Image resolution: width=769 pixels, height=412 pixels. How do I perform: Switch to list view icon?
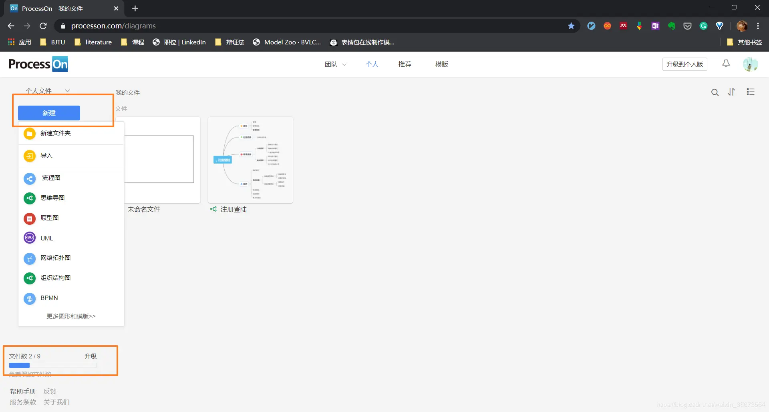click(751, 92)
